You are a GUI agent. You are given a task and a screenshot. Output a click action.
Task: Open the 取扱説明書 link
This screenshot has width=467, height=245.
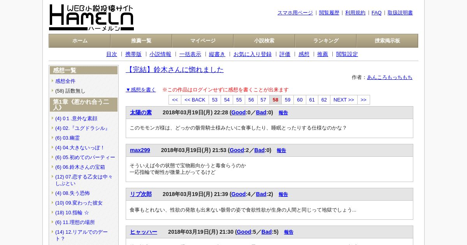tap(400, 13)
